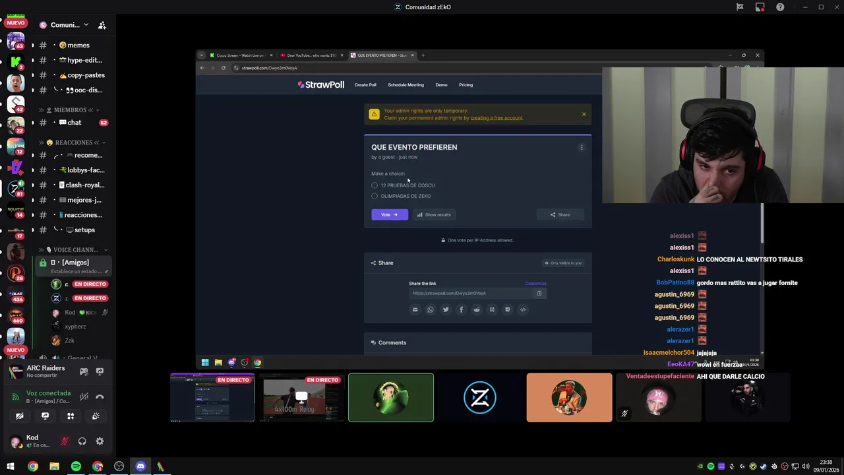The image size is (844, 475).
Task: Open Discord help question mark icon
Action: pos(780,7)
